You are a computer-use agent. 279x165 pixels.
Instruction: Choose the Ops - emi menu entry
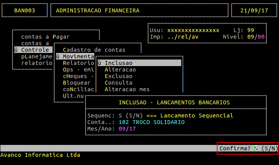click(x=76, y=70)
